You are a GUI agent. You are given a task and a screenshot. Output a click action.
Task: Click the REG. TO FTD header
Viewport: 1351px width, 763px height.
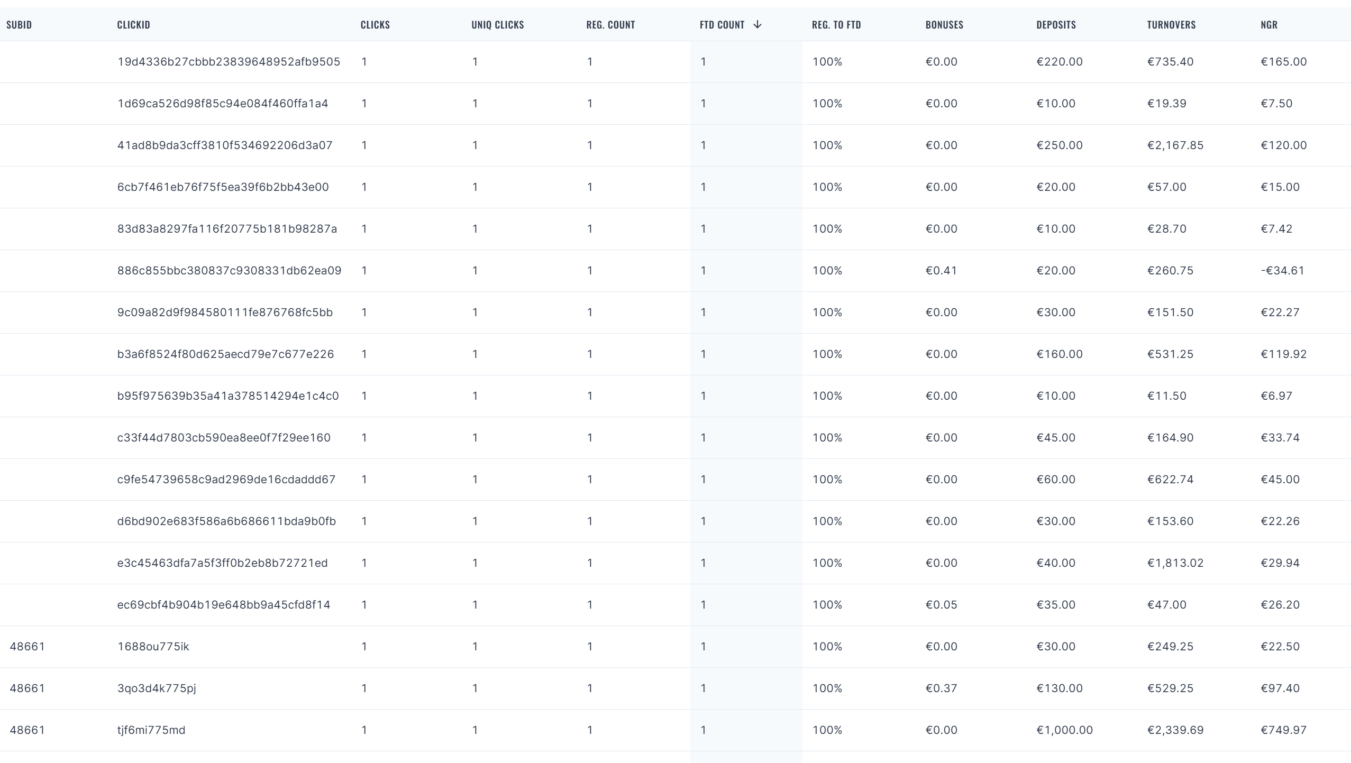(836, 25)
